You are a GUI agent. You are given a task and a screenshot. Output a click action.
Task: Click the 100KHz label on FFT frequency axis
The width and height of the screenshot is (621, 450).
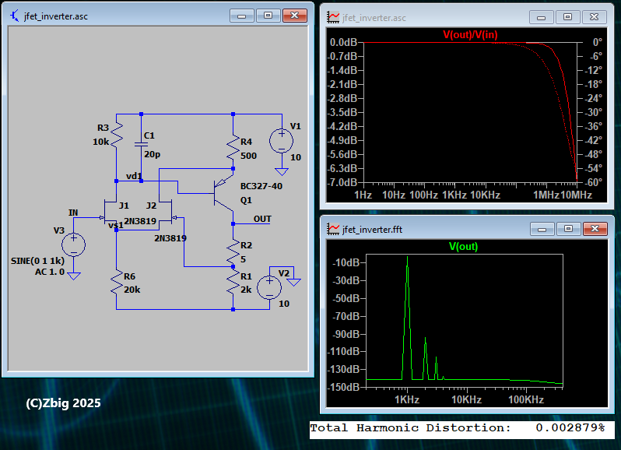click(x=526, y=399)
